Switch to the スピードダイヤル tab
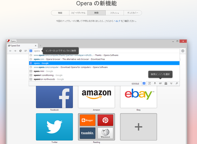197x144 pixels. 78,13
